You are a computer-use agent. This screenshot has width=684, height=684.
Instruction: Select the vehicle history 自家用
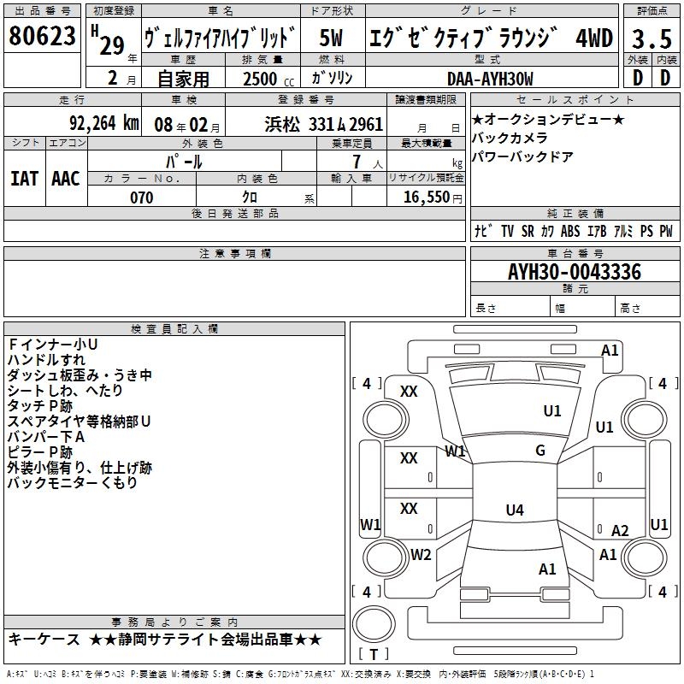183,79
